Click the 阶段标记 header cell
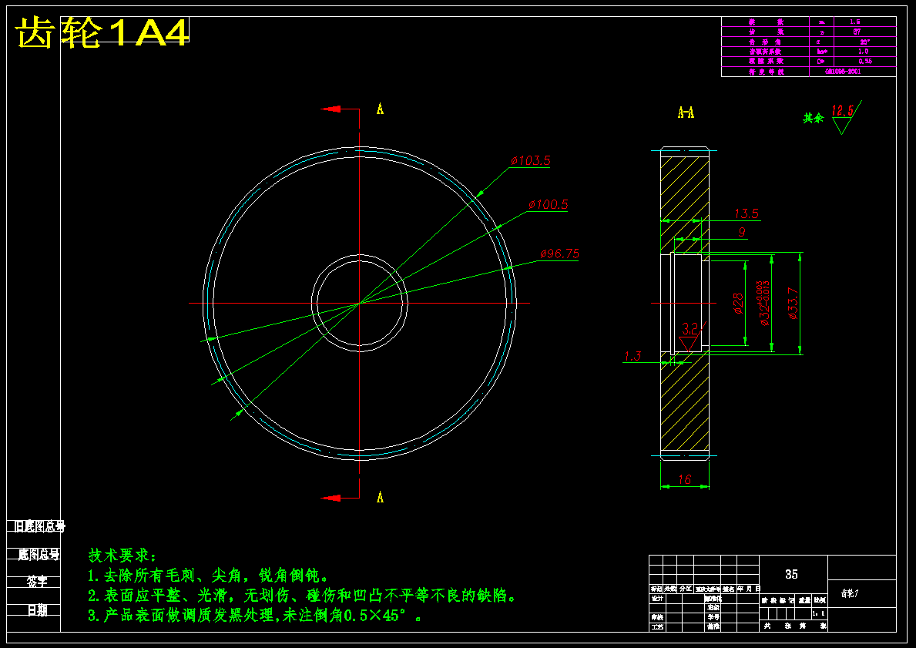This screenshot has width=916, height=648. 778,600
